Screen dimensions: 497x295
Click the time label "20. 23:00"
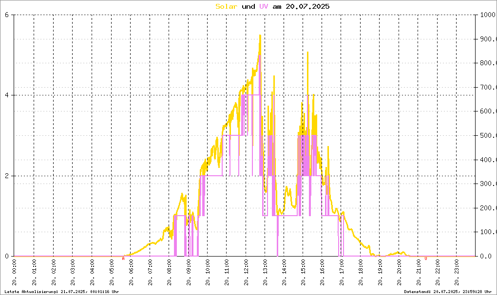[x=457, y=272]
